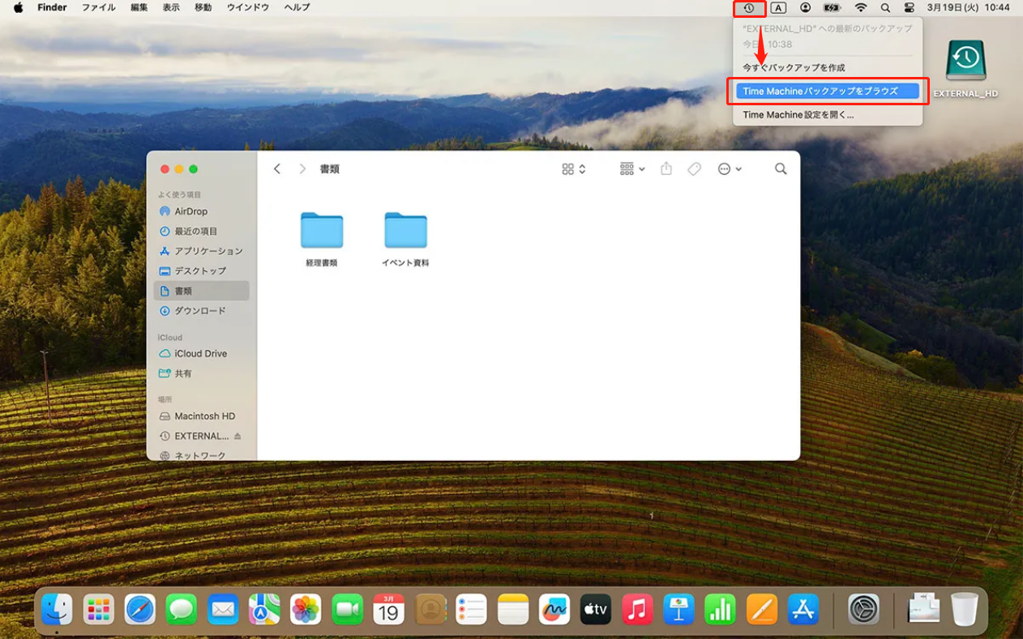1023x639 pixels.
Task: Open Freeform from the Dock
Action: tap(554, 609)
